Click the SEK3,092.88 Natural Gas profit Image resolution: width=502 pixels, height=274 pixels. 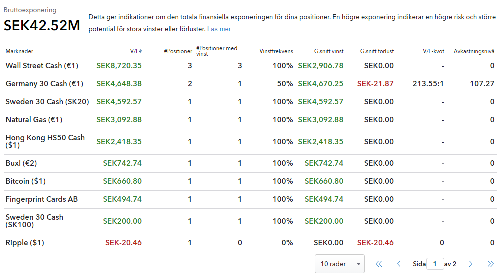coord(119,120)
